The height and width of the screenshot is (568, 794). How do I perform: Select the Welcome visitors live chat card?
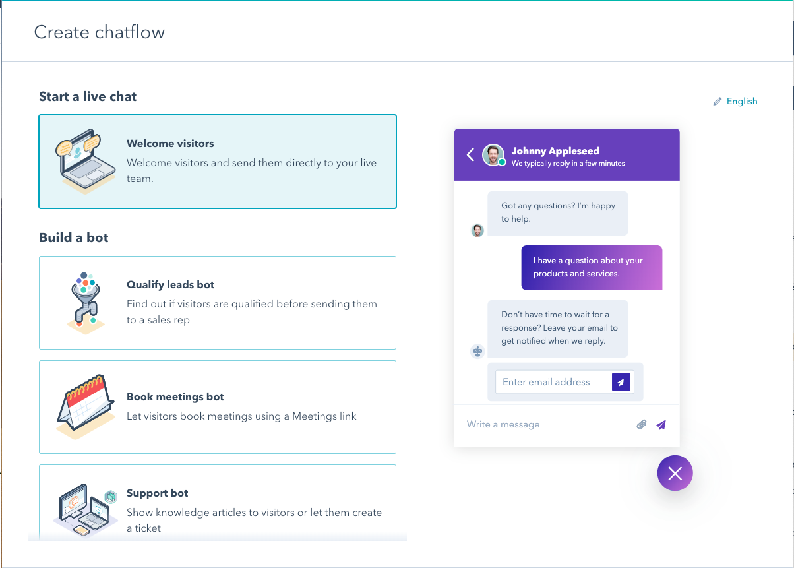click(x=218, y=162)
